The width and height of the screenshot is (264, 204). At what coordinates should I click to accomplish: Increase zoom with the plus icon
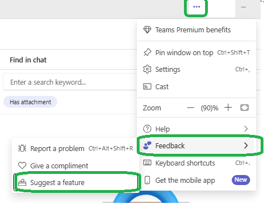[228, 108]
